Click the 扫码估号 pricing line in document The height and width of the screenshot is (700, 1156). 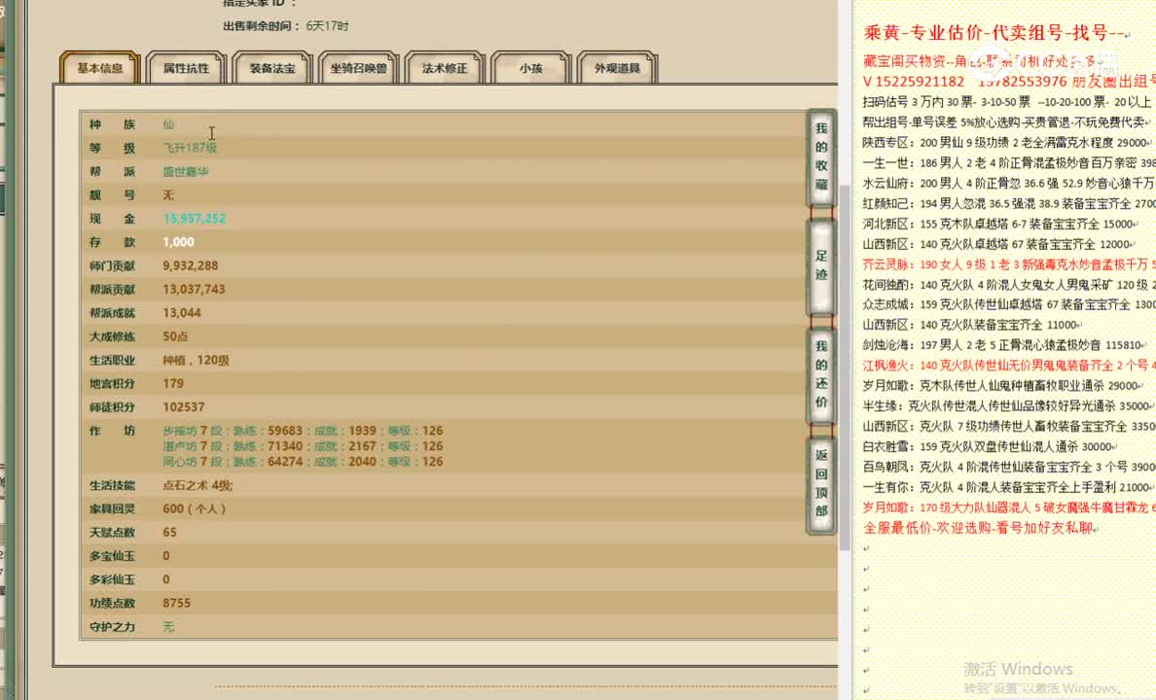[x=1006, y=102]
